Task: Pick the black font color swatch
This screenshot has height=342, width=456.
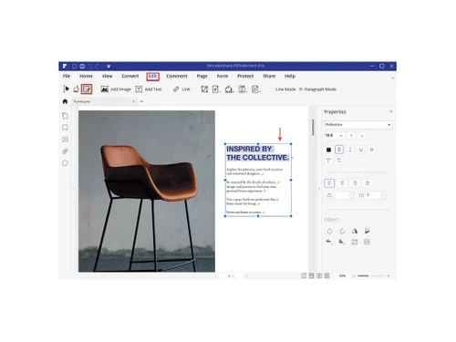Action: [328, 150]
